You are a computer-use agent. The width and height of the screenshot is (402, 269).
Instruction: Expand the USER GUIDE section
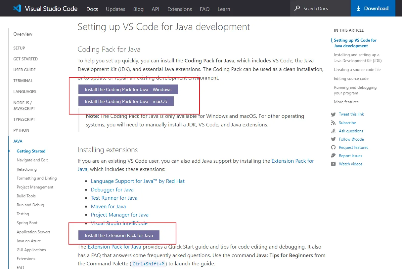(x=24, y=70)
